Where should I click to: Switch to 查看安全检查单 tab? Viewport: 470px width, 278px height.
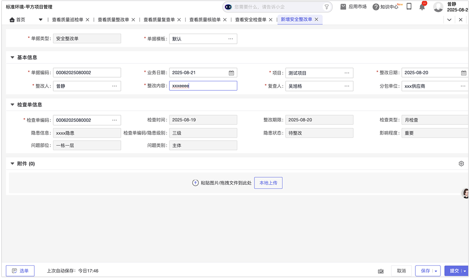(250, 19)
